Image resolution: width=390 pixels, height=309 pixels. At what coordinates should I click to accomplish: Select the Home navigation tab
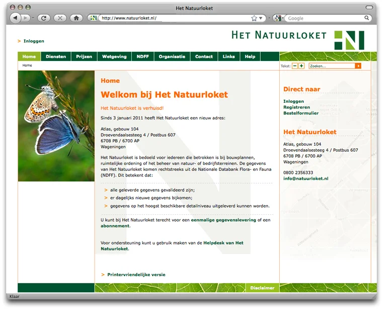29,56
